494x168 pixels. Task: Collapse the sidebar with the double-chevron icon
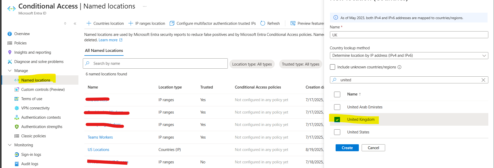75,23
